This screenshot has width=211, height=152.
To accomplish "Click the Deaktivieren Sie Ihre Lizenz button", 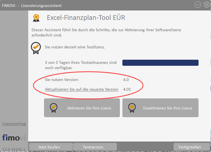I will click(x=160, y=108).
